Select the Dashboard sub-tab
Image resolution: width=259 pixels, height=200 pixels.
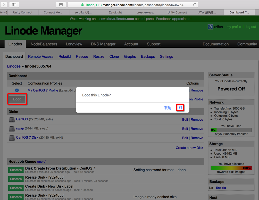14,56
